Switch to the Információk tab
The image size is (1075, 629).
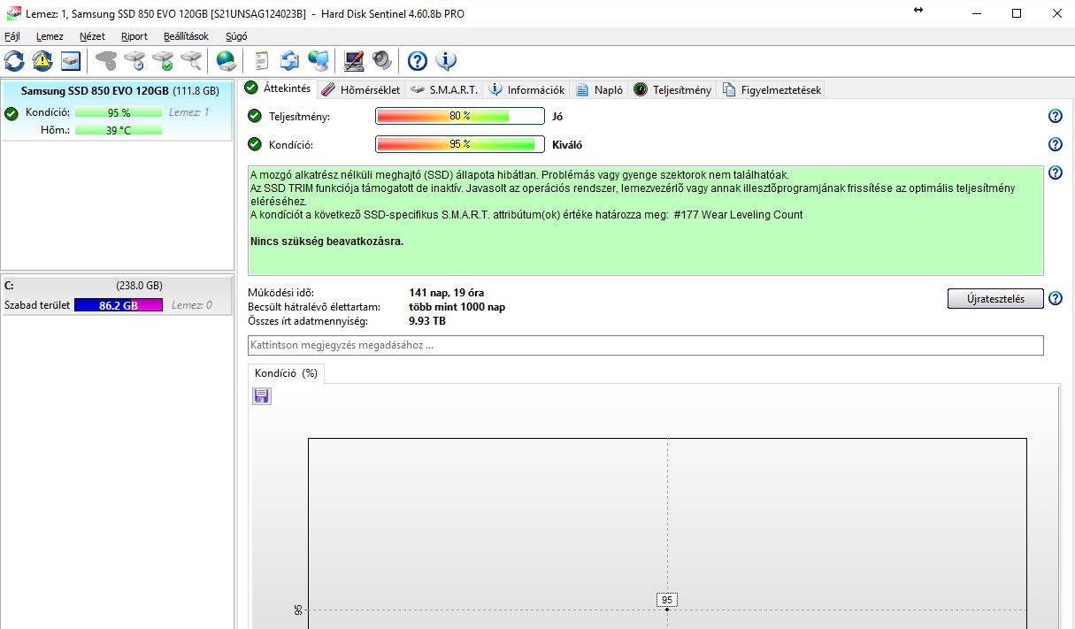pos(526,89)
